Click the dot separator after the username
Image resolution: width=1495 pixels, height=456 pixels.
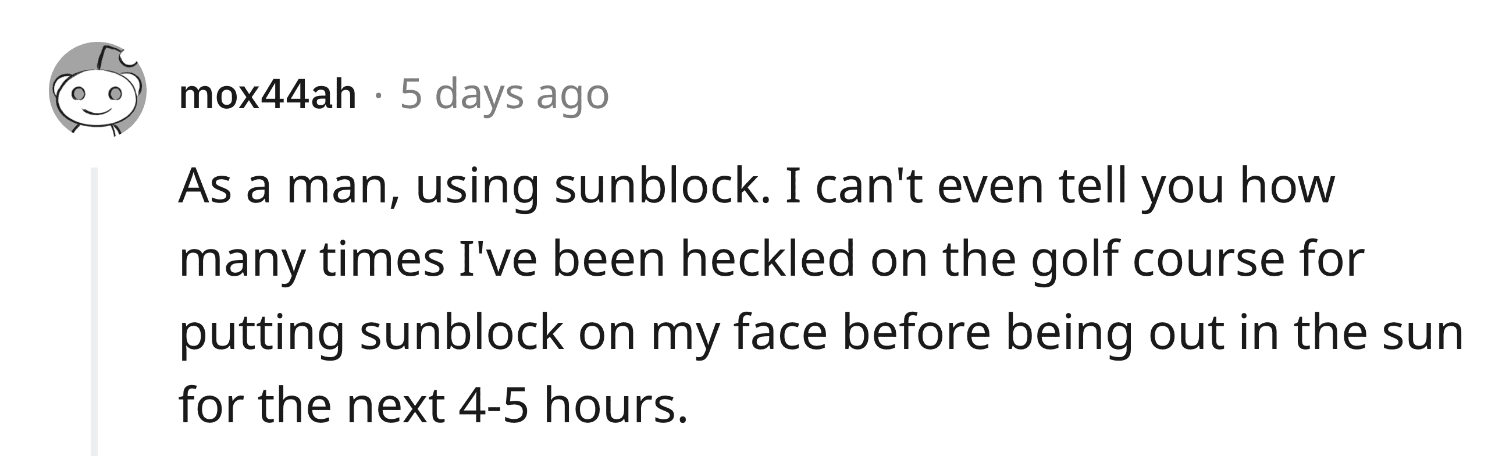pyautogui.click(x=379, y=95)
